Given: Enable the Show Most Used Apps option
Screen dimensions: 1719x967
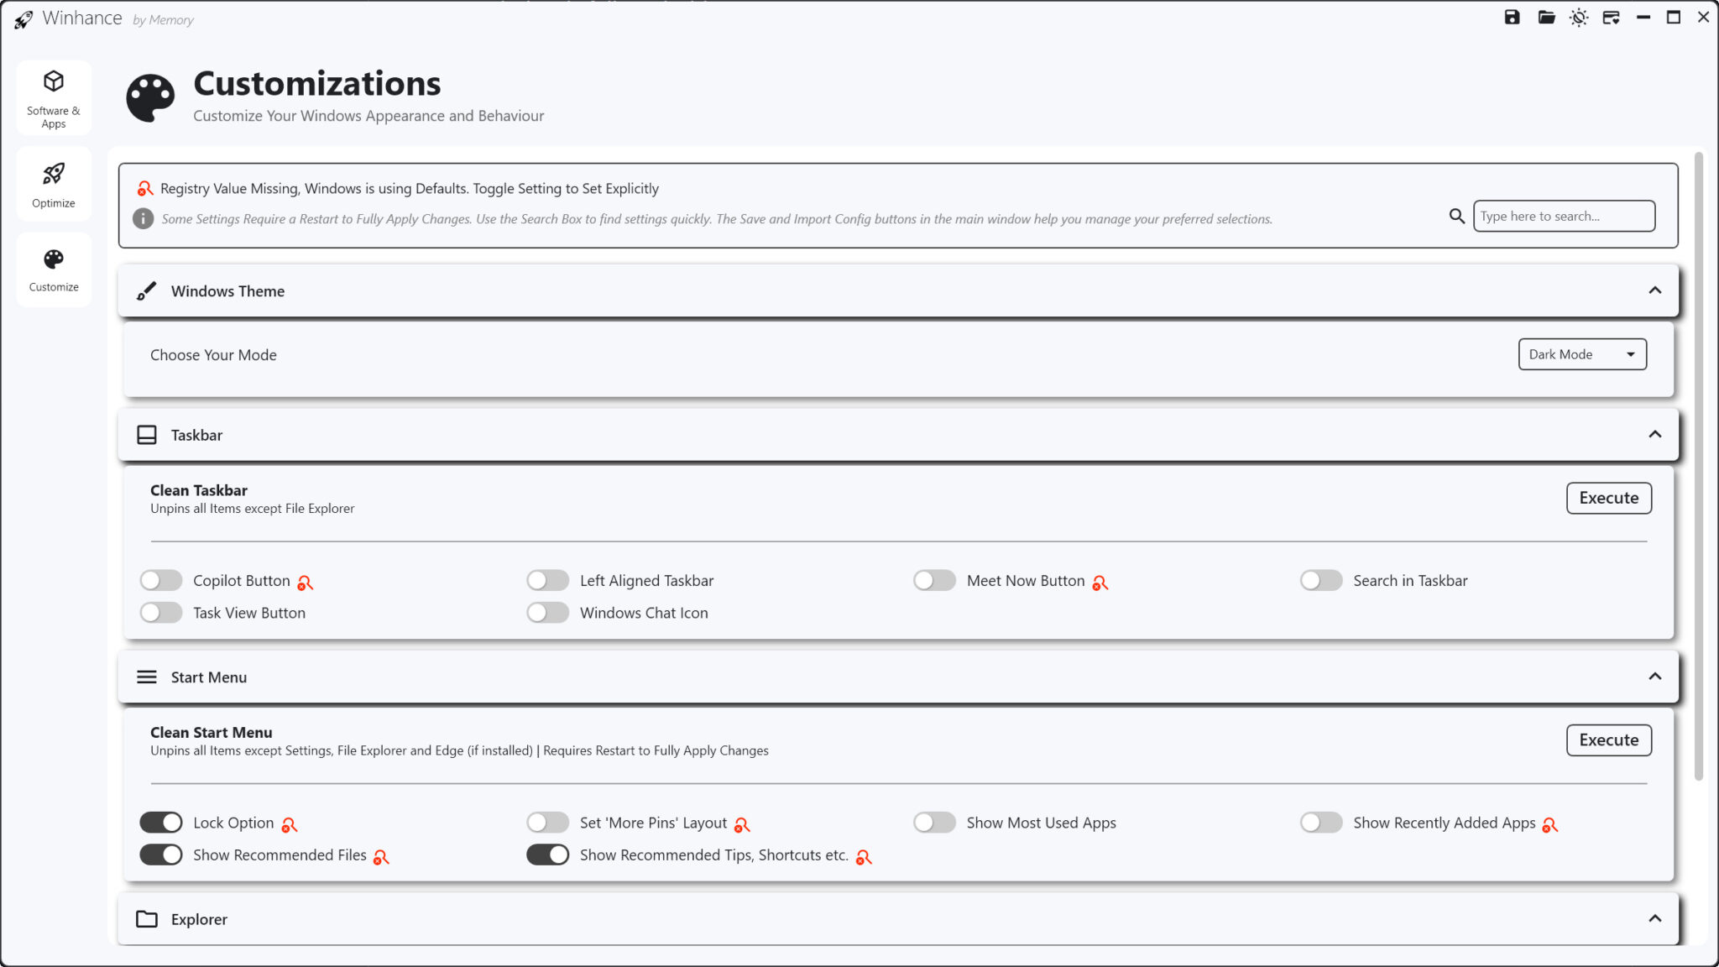Looking at the screenshot, I should coord(934,822).
